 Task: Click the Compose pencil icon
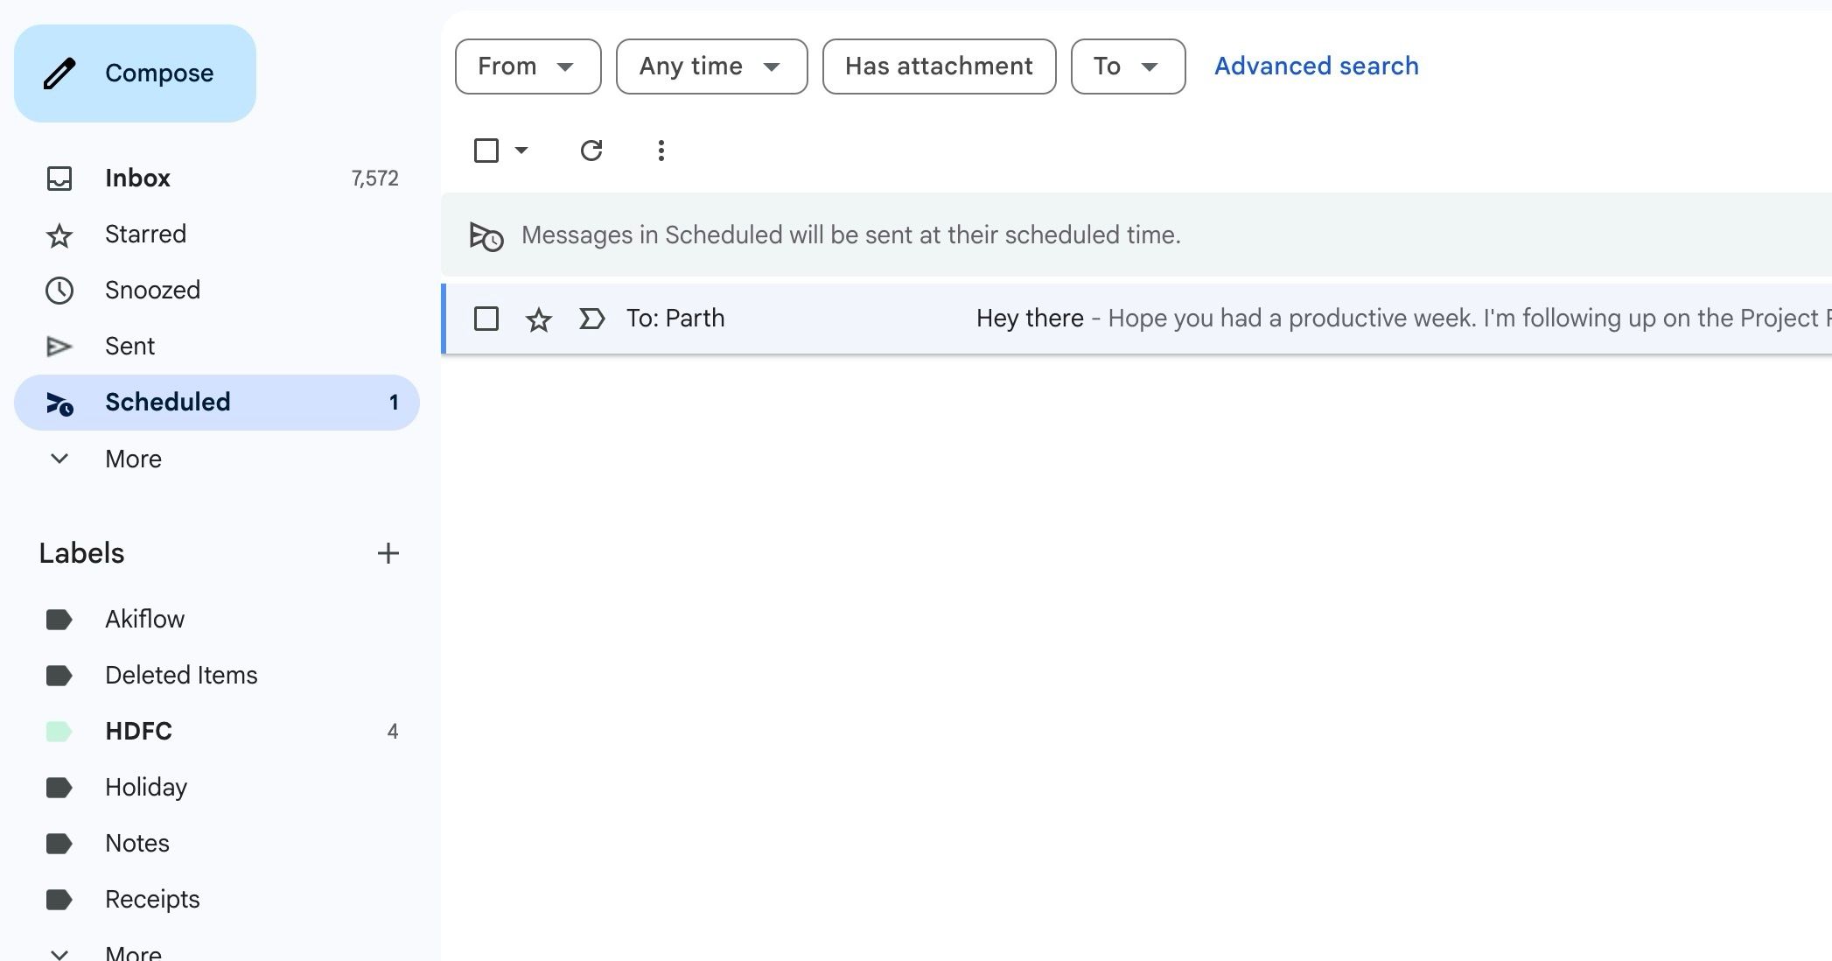(x=59, y=74)
